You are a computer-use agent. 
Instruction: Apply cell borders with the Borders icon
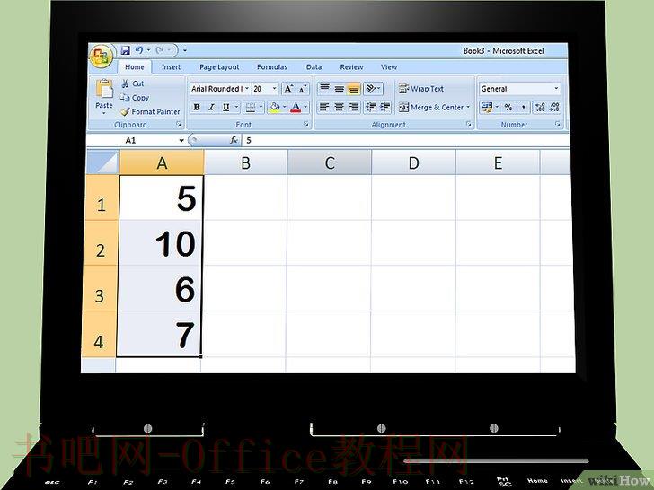(x=251, y=108)
